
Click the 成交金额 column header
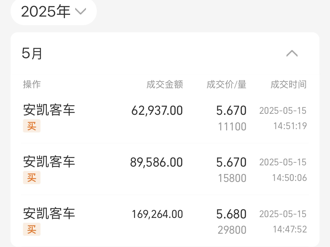[165, 84]
